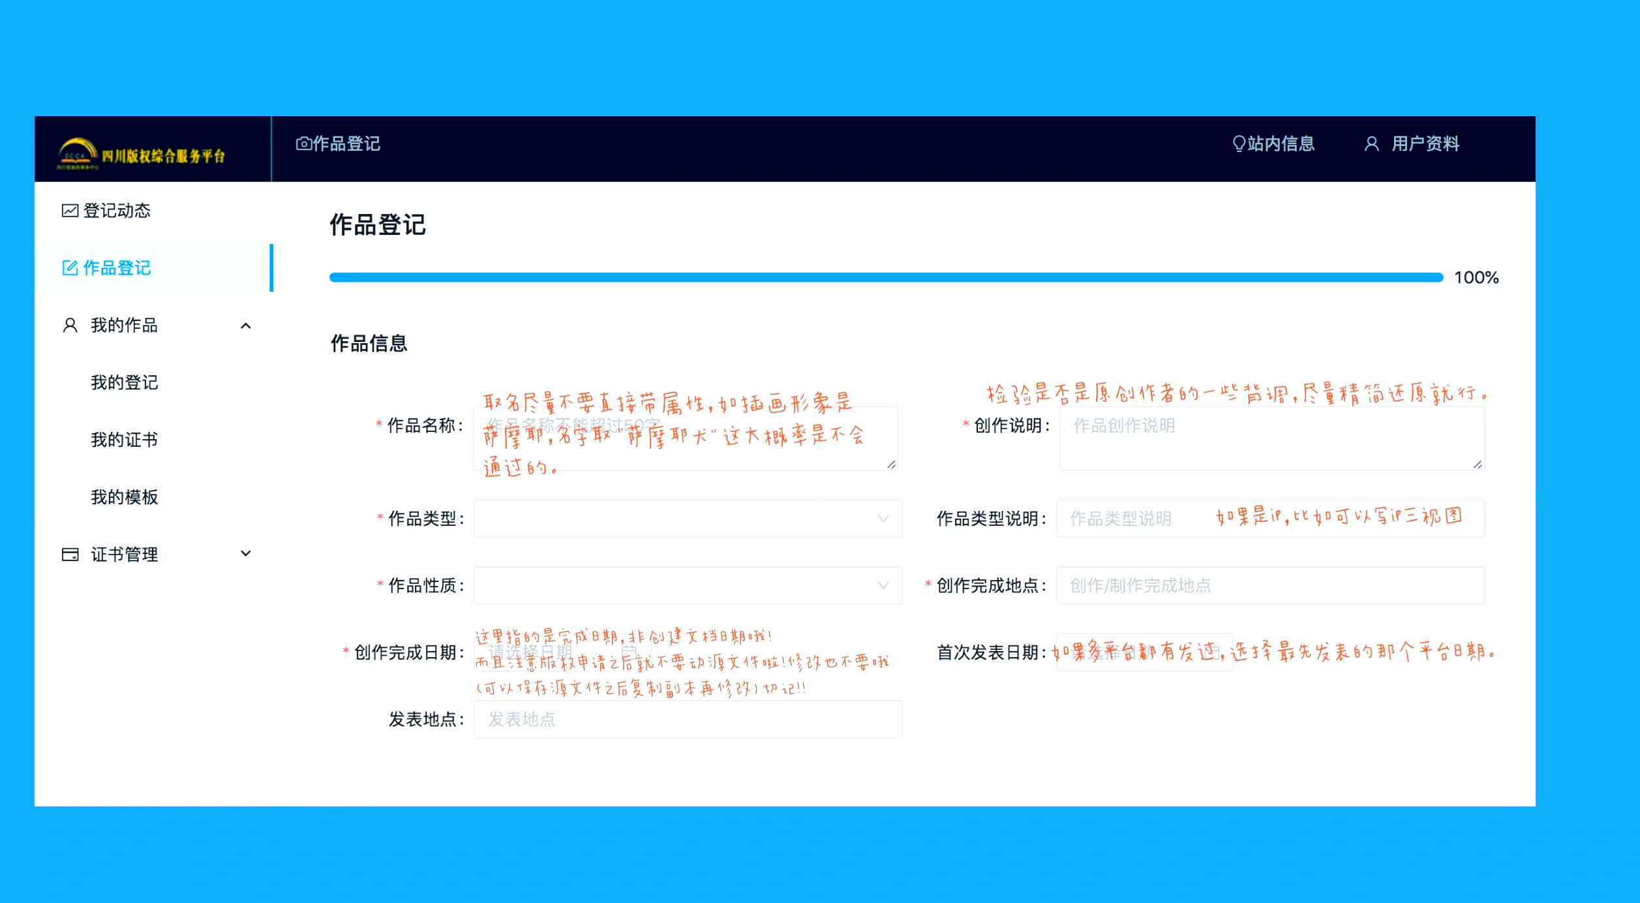Image resolution: width=1640 pixels, height=903 pixels.
Task: Open the 创作完成日期 date picker
Action: pos(562,652)
